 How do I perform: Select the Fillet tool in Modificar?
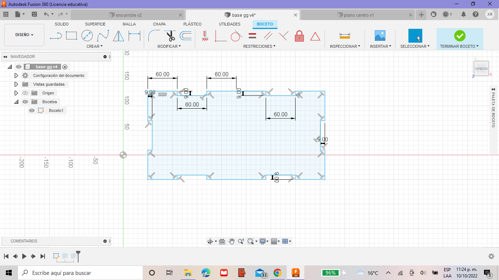coord(153,36)
